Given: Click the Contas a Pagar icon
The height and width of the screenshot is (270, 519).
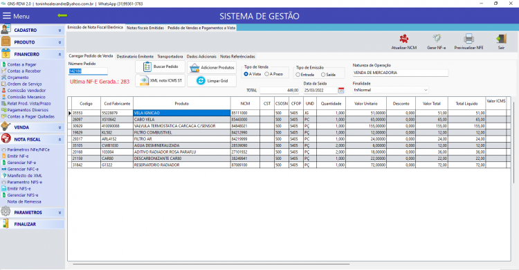Looking at the screenshot, I should coord(4,64).
